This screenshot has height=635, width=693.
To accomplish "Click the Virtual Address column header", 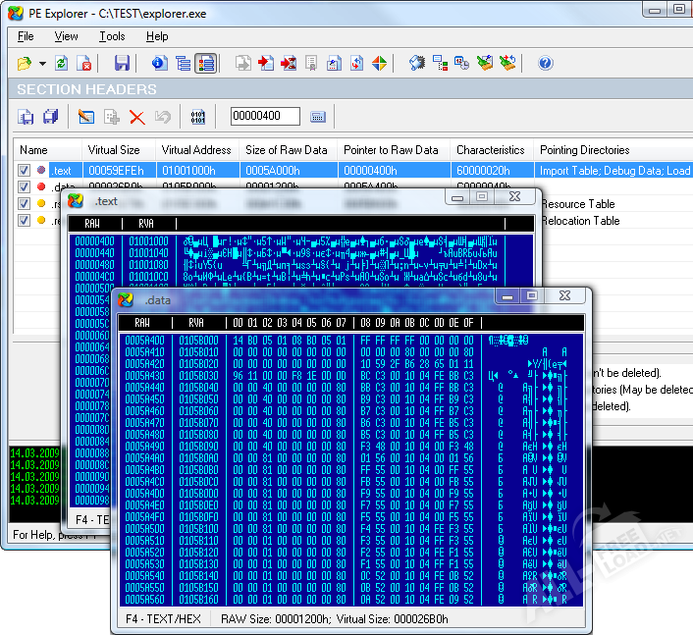I will click(196, 150).
